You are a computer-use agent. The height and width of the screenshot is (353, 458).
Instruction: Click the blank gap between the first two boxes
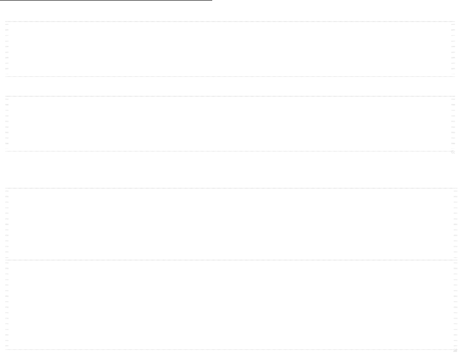230,86
